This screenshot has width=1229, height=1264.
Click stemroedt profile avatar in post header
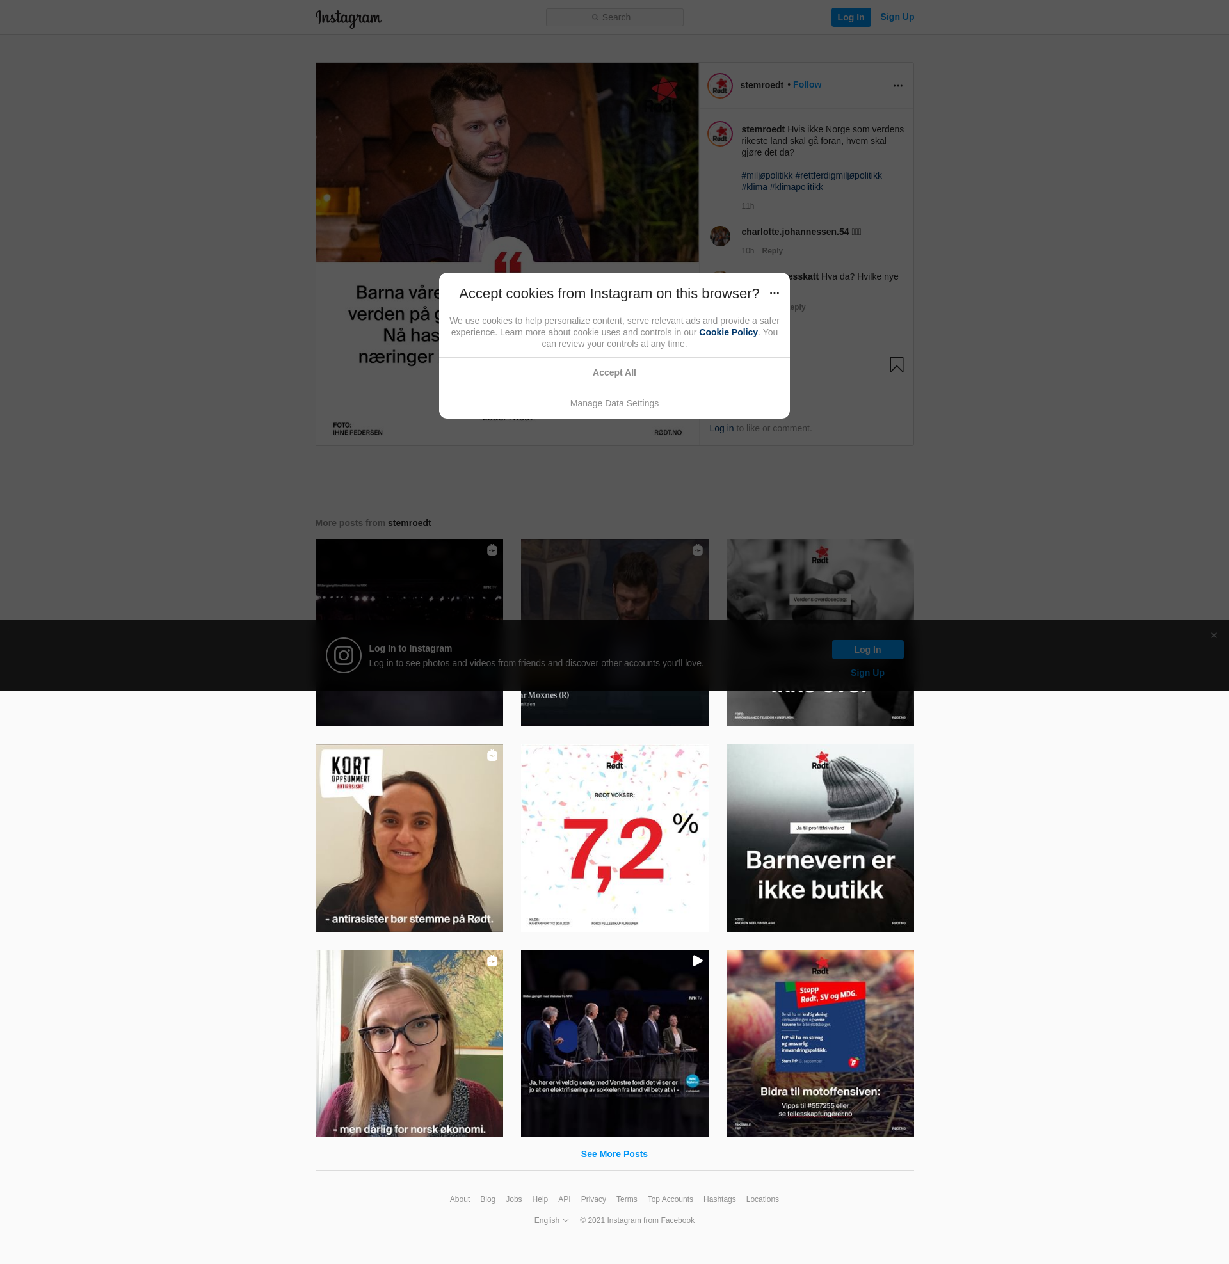(719, 86)
